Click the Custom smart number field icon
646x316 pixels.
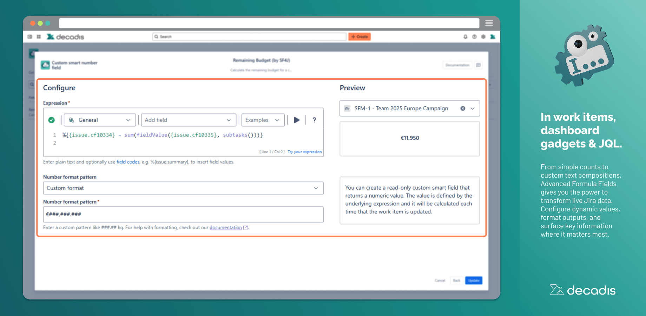pos(45,65)
